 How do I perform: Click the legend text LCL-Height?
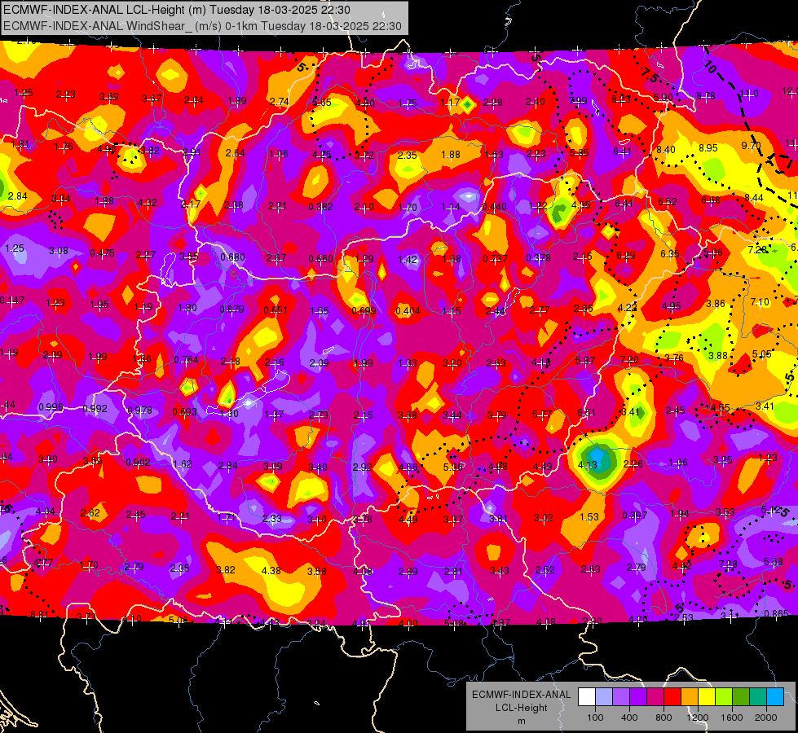coord(521,708)
